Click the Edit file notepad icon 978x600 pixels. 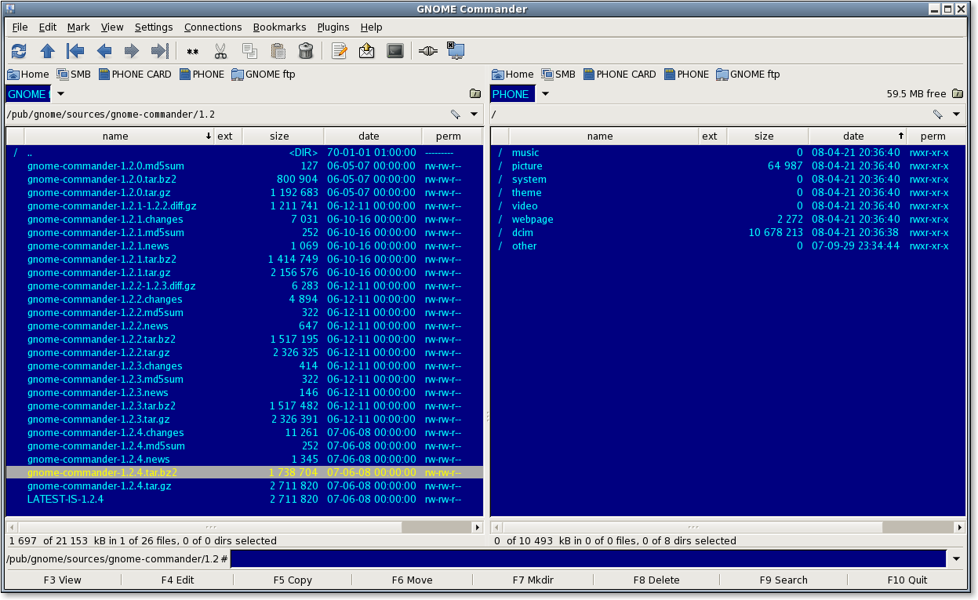pos(339,51)
